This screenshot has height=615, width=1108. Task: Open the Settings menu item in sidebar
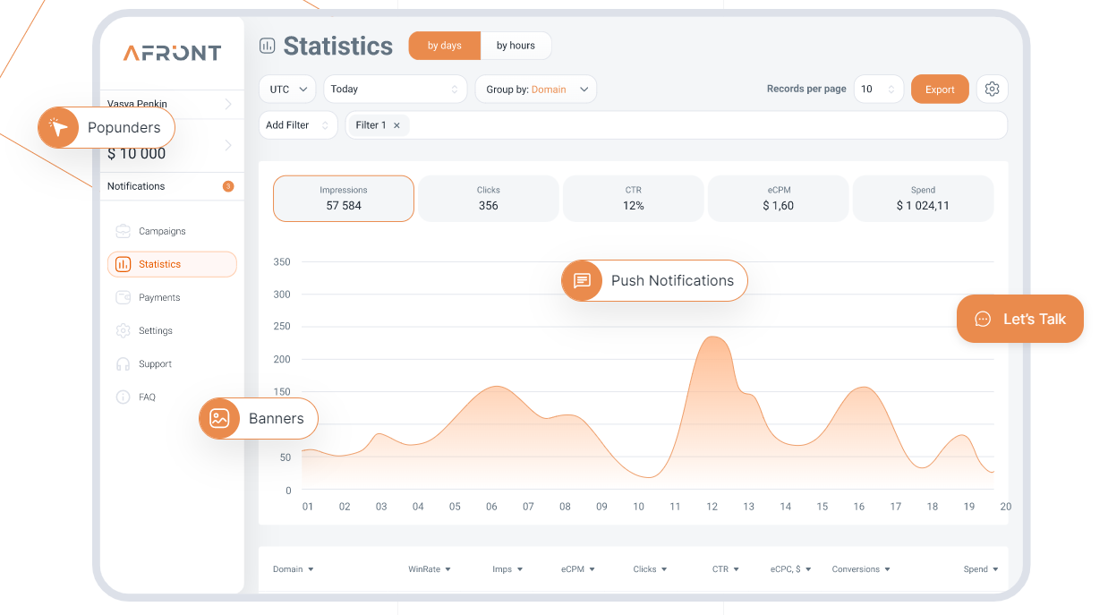coord(155,330)
